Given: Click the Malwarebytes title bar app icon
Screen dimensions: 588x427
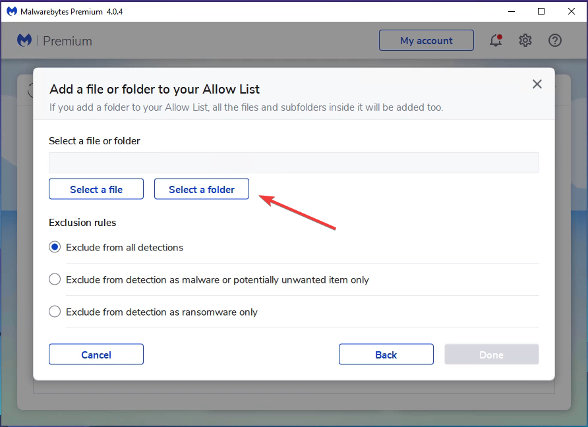Looking at the screenshot, I should [x=12, y=11].
